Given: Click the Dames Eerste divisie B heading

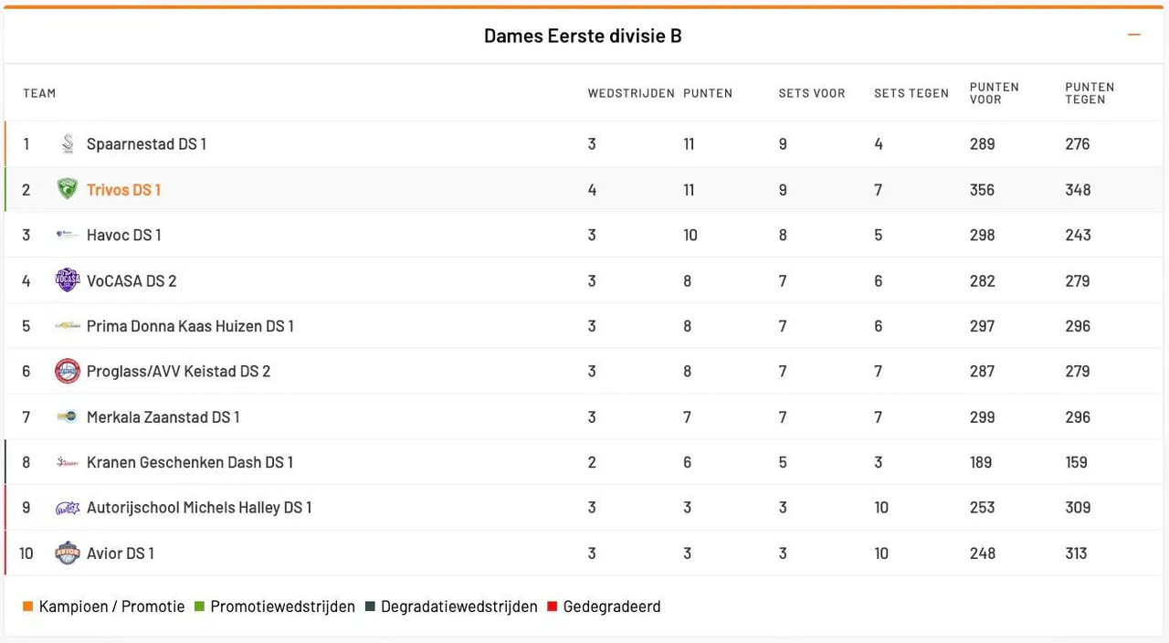Looking at the screenshot, I should (583, 37).
